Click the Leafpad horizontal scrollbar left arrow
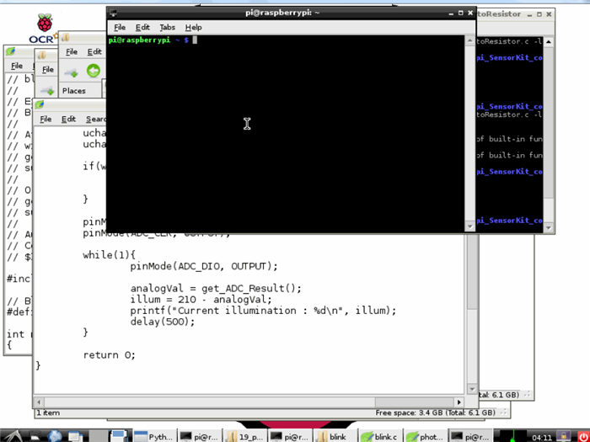 39,402
